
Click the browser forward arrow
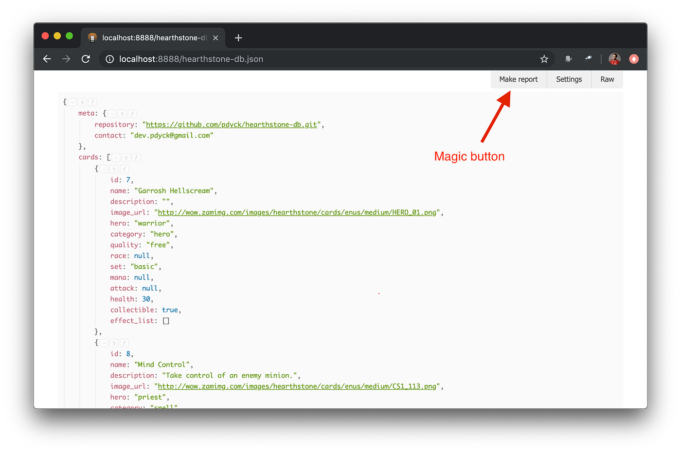tap(66, 59)
